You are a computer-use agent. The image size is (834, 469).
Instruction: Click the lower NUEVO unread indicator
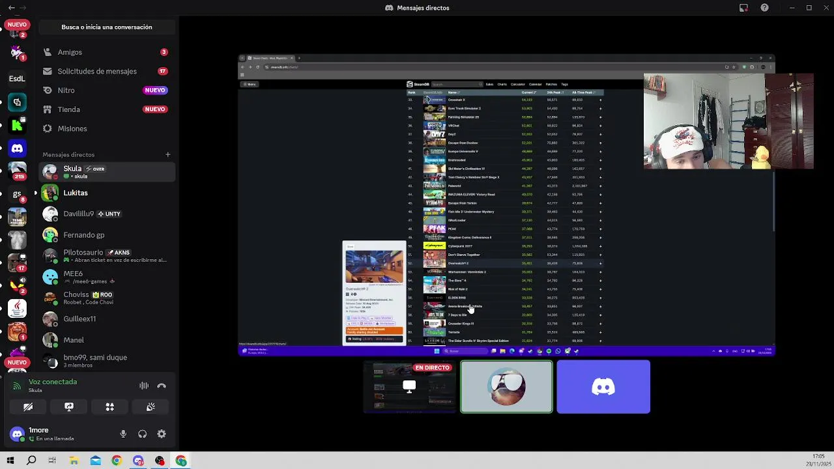pyautogui.click(x=17, y=362)
